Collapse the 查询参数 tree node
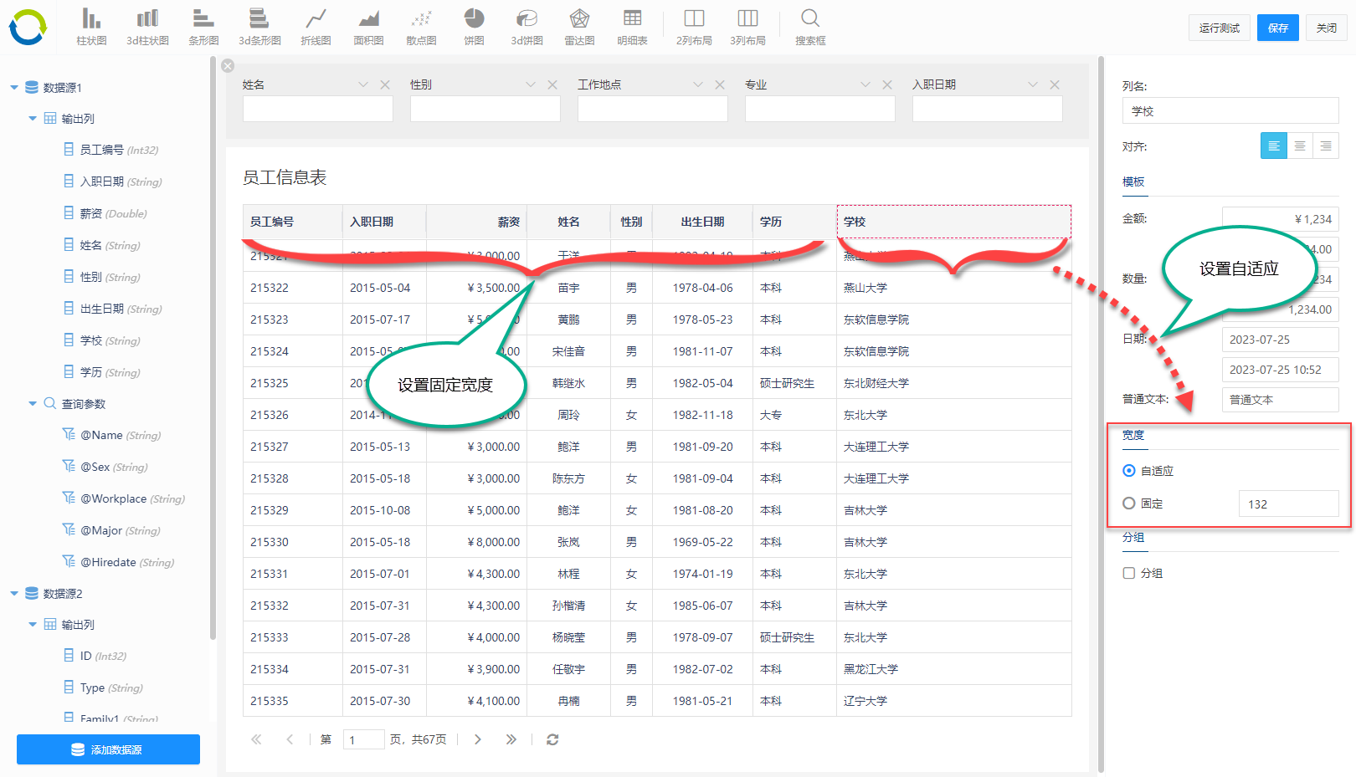1356x777 pixels. [33, 403]
